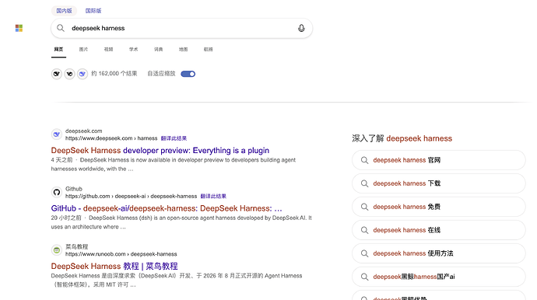Click the '菜鸟教程' site name above URL
Screen dimensions: 537x300
(77, 246)
